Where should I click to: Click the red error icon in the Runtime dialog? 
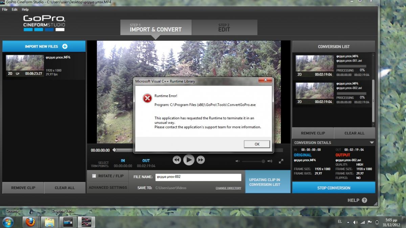[147, 98]
